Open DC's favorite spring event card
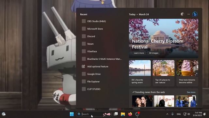The height and width of the screenshot is (118, 209). point(140,73)
